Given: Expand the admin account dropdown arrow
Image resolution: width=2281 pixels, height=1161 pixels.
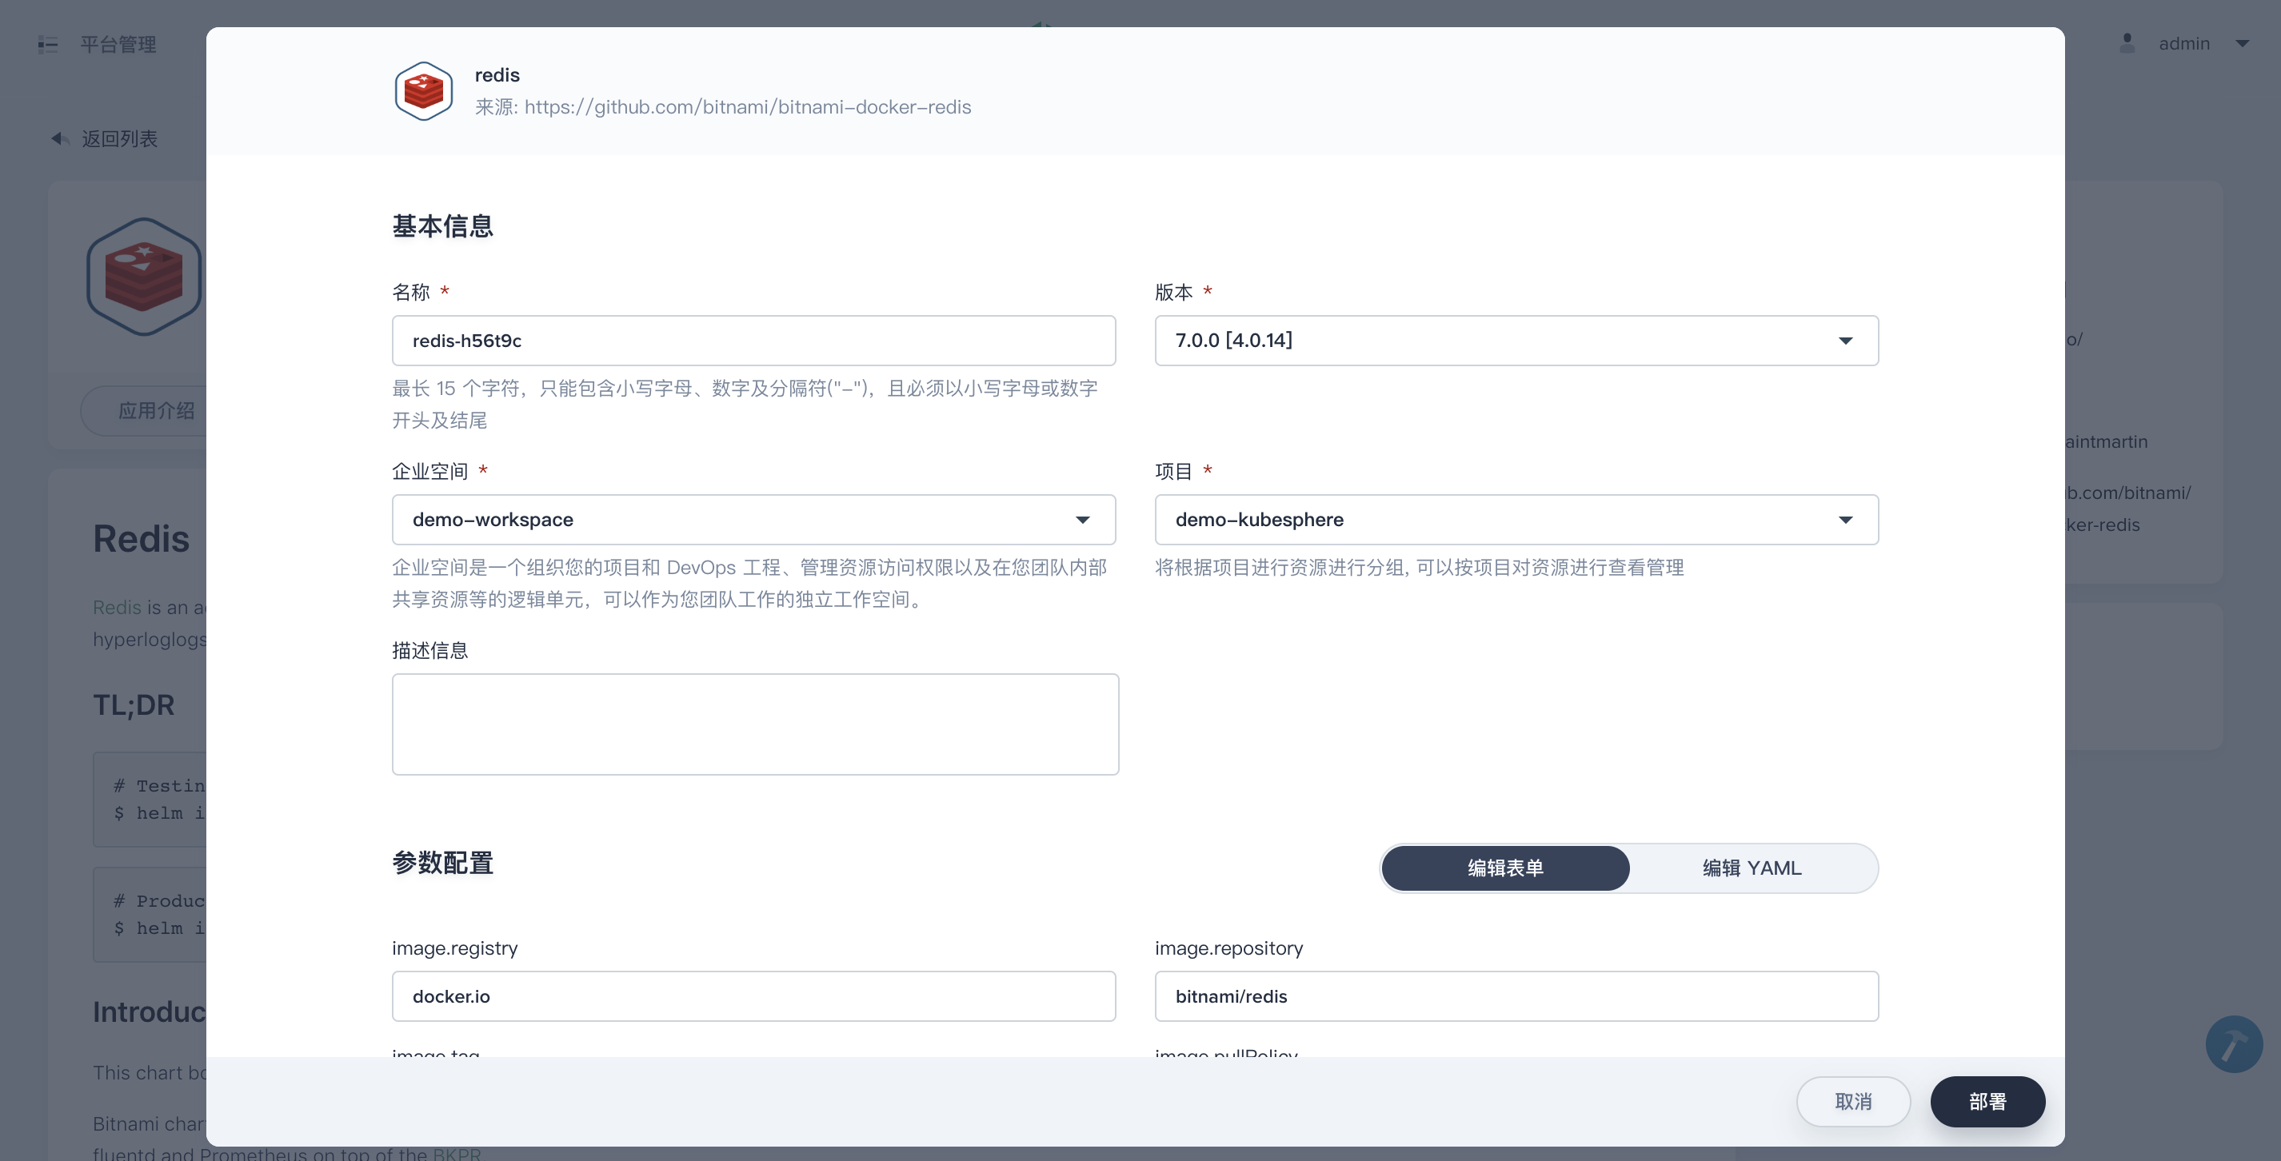Looking at the screenshot, I should click(x=2242, y=43).
